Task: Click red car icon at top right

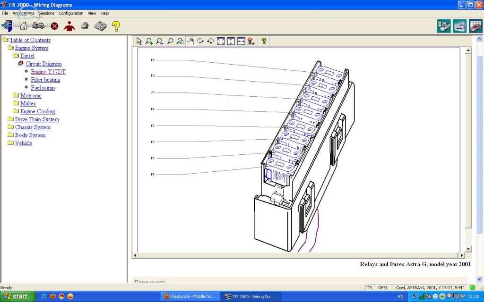Action: pyautogui.click(x=475, y=26)
